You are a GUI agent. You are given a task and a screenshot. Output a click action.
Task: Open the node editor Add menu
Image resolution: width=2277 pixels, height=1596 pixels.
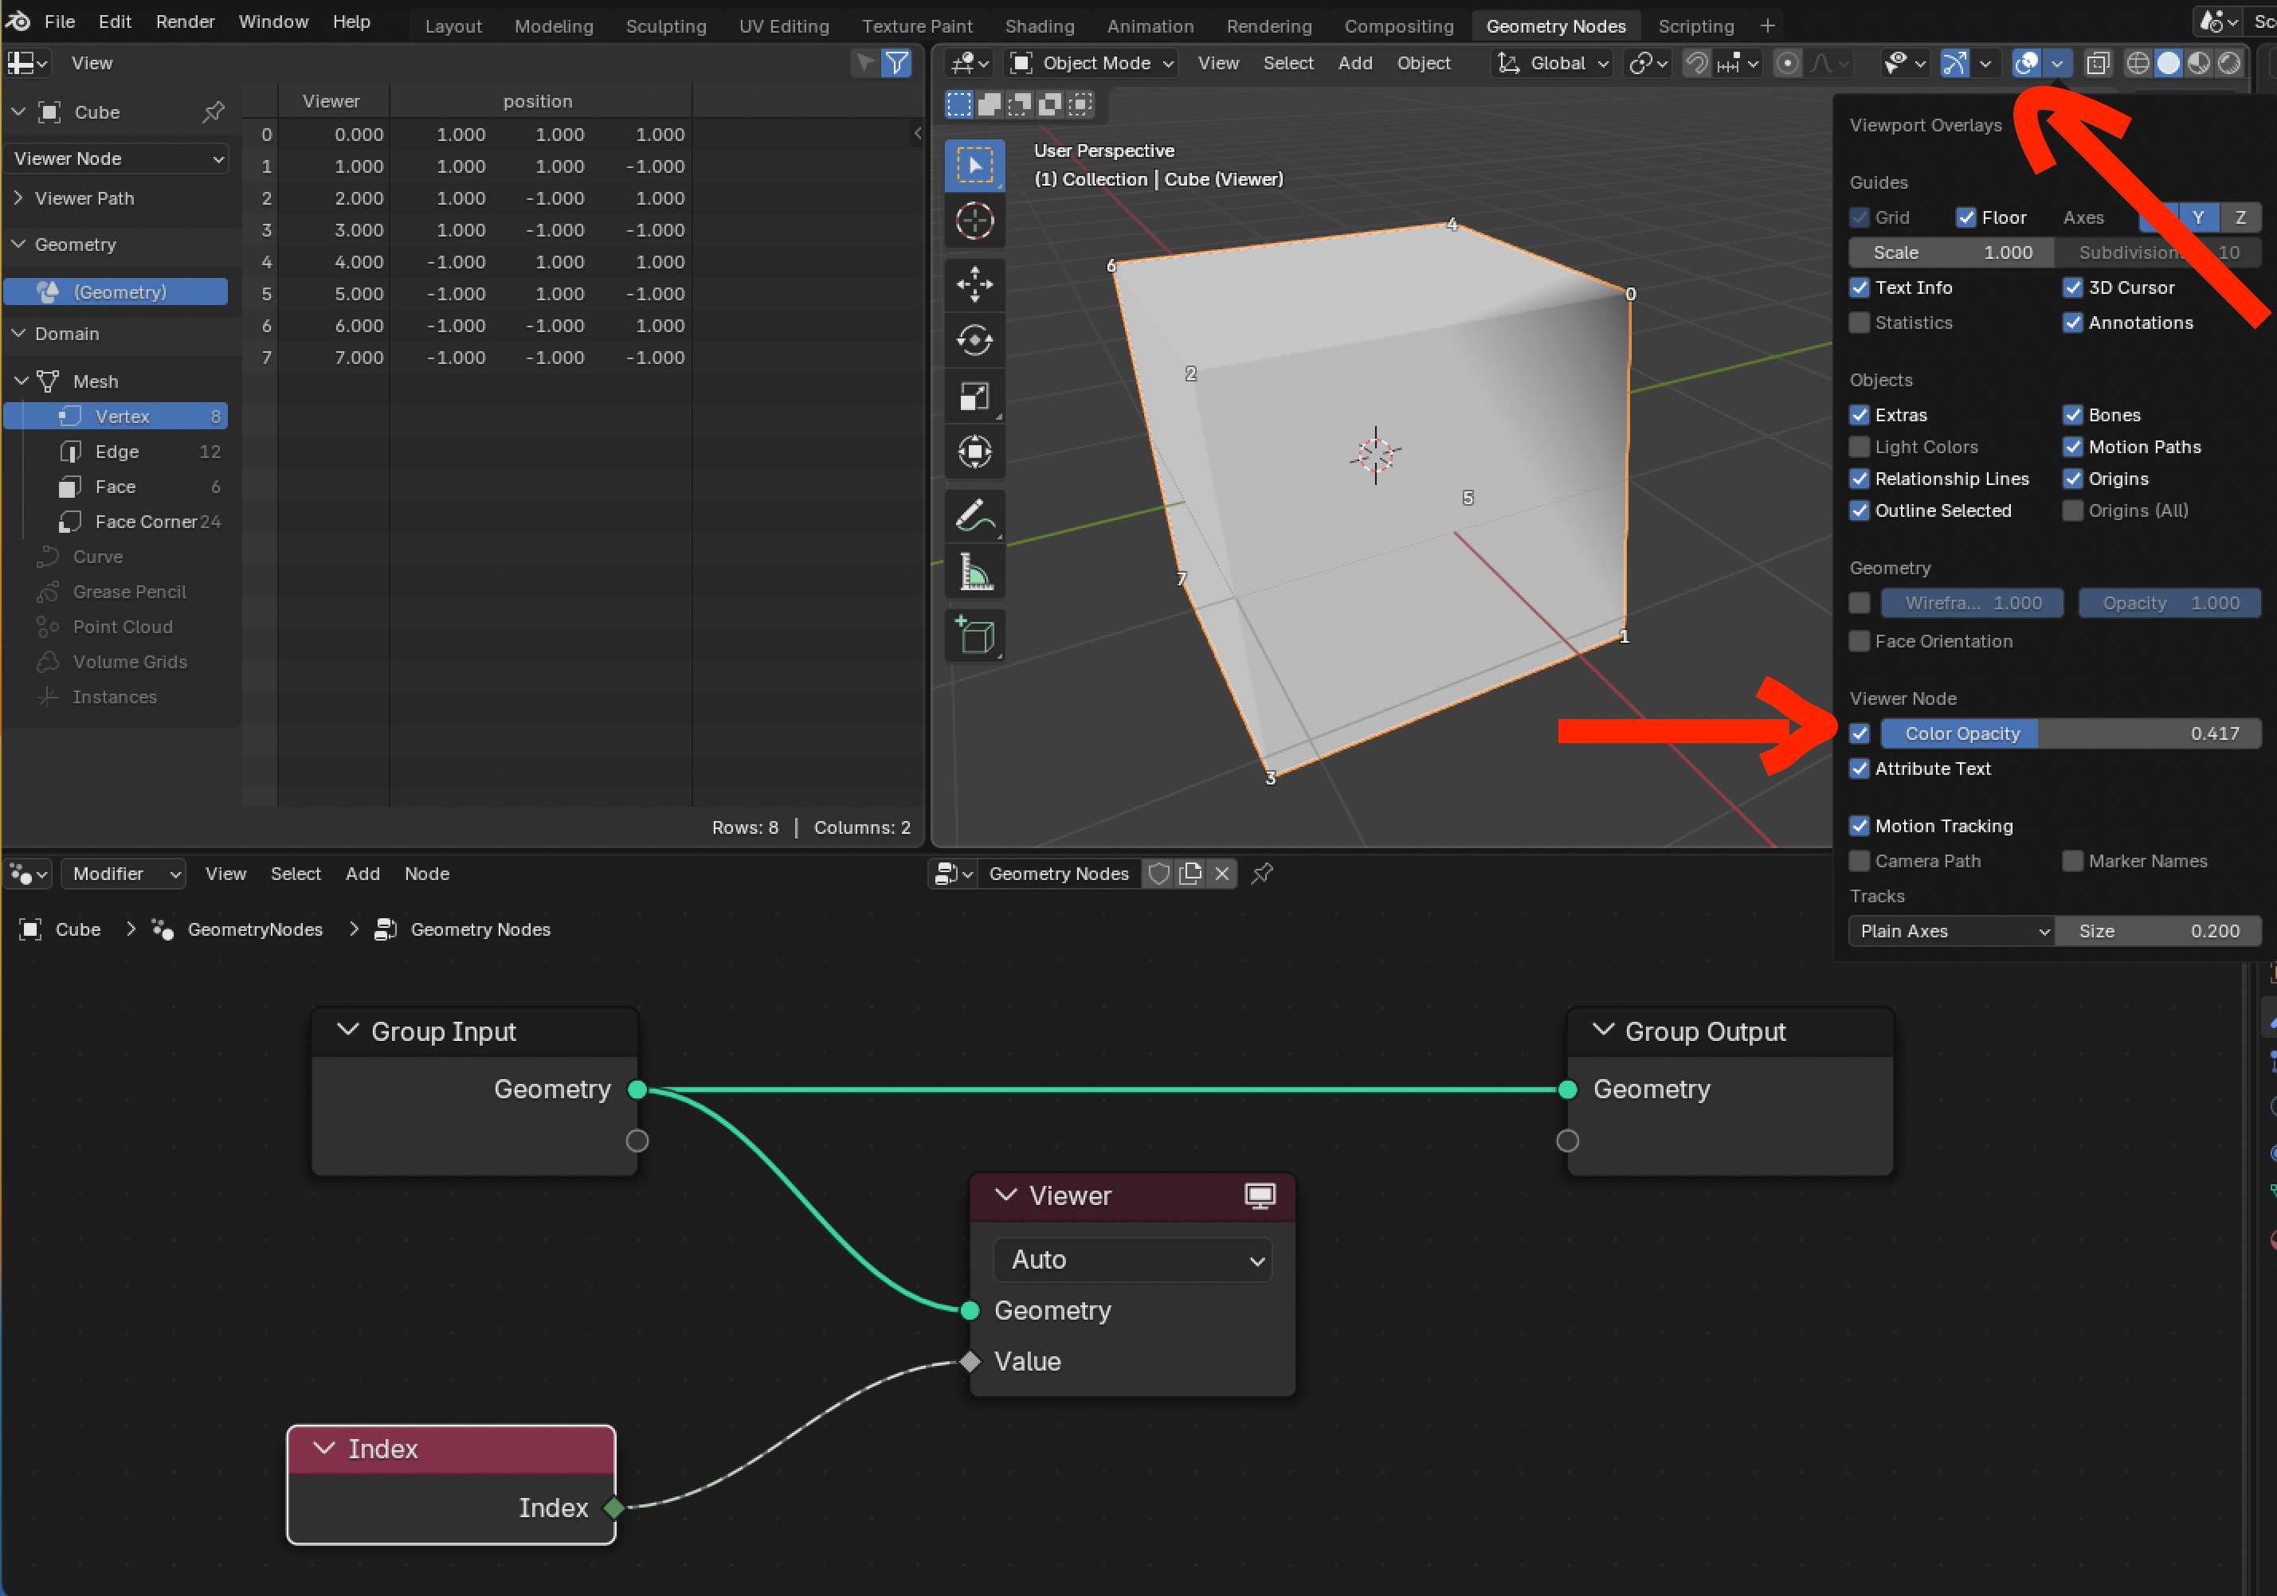pos(362,874)
